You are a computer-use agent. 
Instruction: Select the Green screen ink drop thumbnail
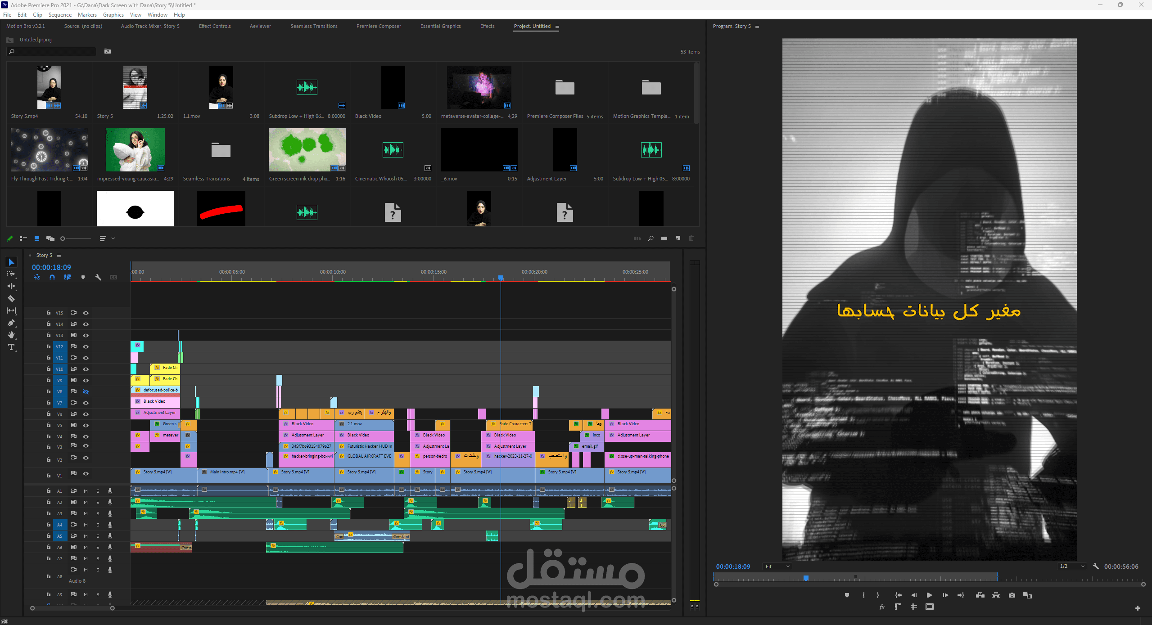click(x=307, y=150)
